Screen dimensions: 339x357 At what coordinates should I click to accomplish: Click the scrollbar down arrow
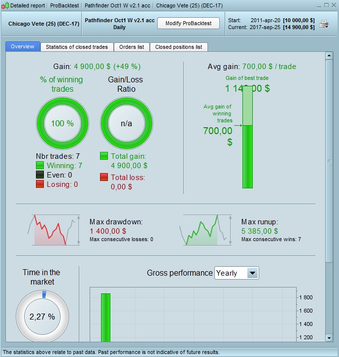[329, 338]
